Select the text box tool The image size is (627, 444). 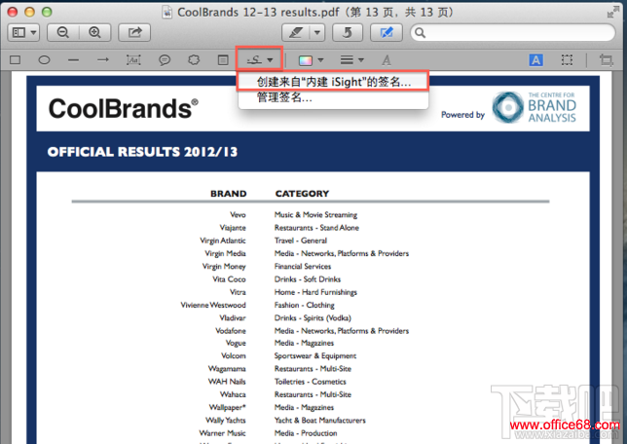click(x=133, y=60)
